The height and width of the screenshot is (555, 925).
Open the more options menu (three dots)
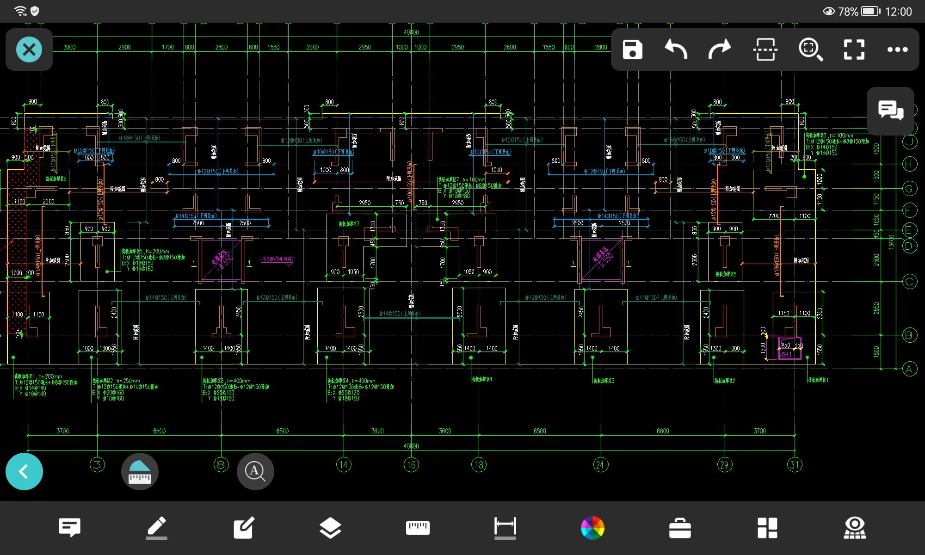897,49
